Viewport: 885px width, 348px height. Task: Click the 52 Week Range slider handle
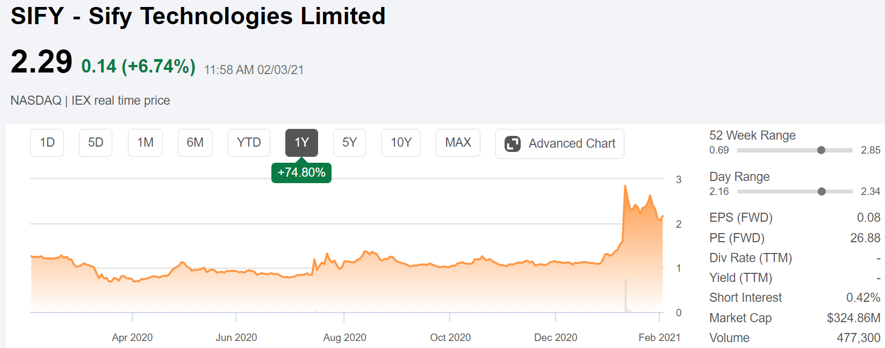[x=821, y=150]
